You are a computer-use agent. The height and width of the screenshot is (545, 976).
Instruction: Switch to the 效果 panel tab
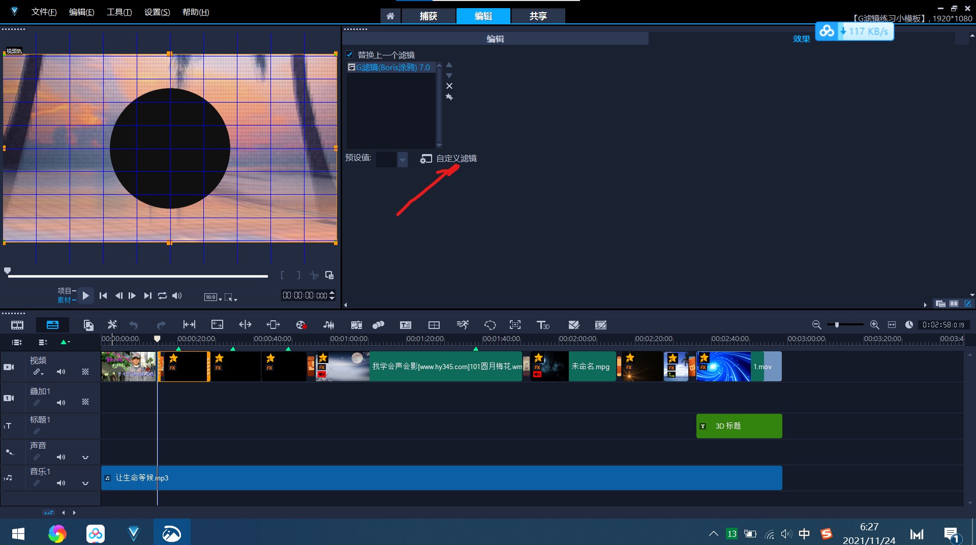pos(801,39)
